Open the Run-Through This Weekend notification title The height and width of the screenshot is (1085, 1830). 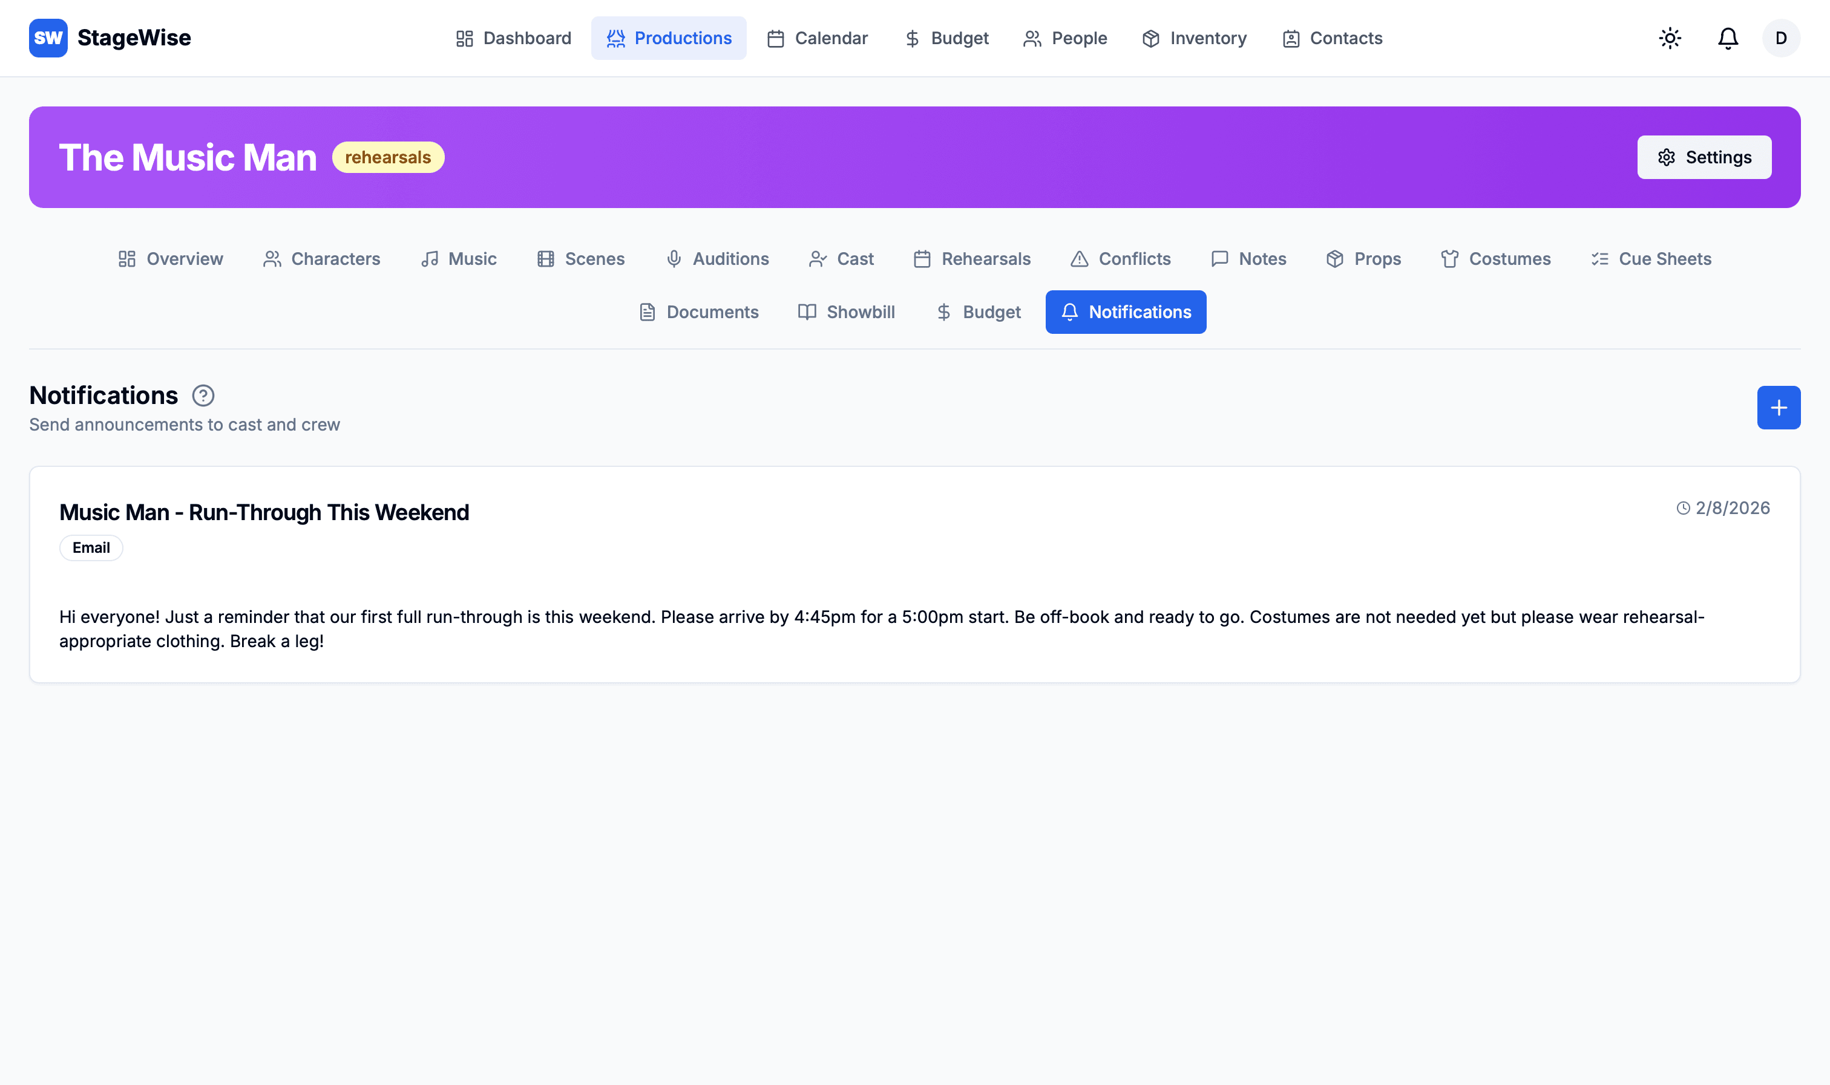point(264,512)
